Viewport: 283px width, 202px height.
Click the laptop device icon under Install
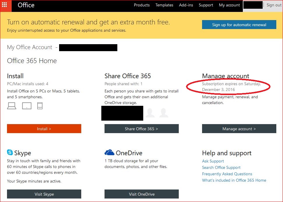pos(12,106)
